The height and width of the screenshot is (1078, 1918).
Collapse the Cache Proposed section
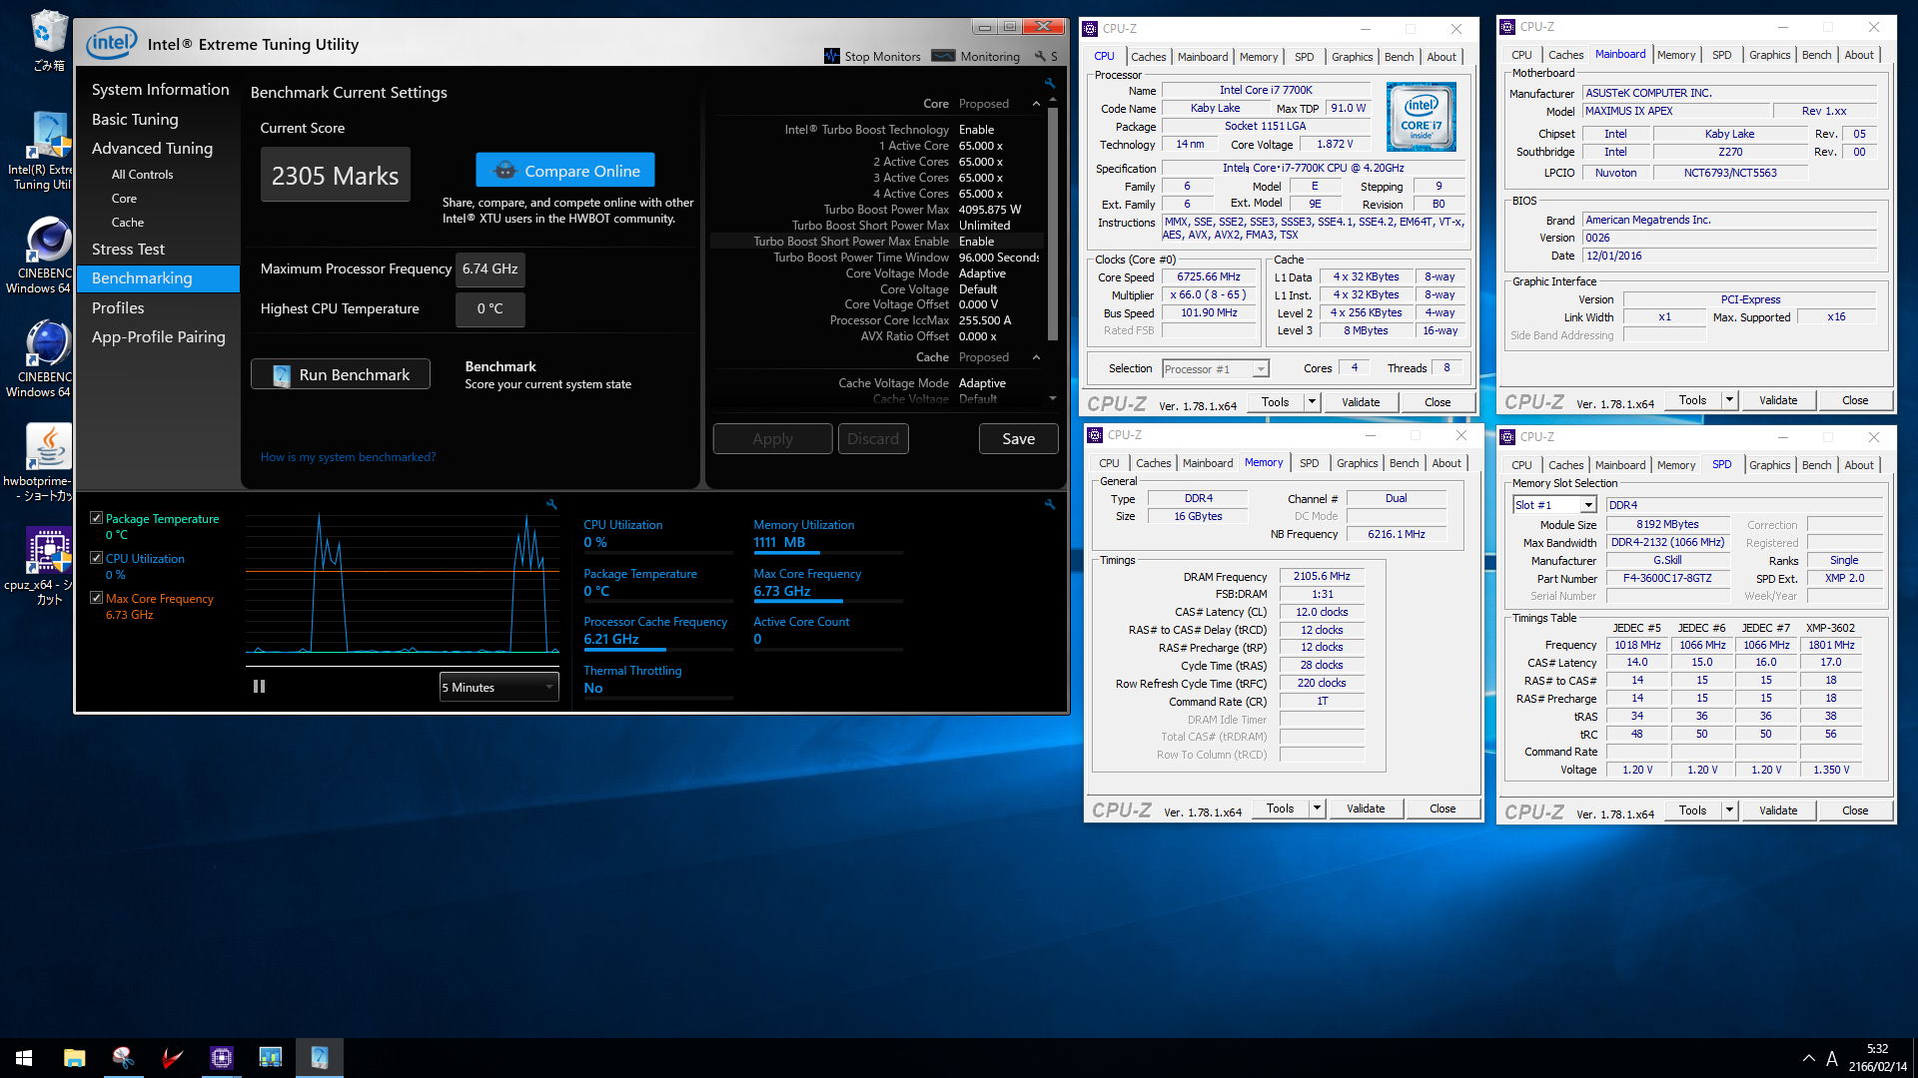click(1036, 357)
